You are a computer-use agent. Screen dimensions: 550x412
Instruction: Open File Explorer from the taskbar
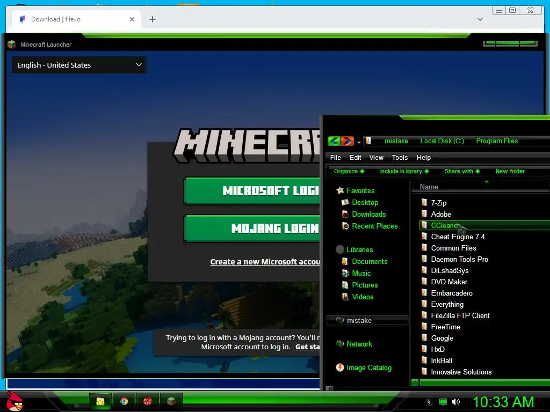pyautogui.click(x=100, y=401)
